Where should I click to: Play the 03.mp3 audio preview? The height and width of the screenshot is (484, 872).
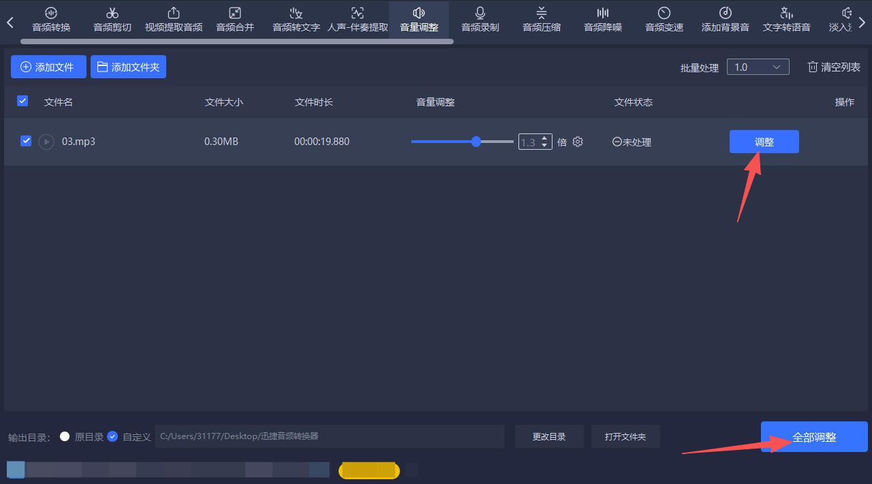click(46, 142)
